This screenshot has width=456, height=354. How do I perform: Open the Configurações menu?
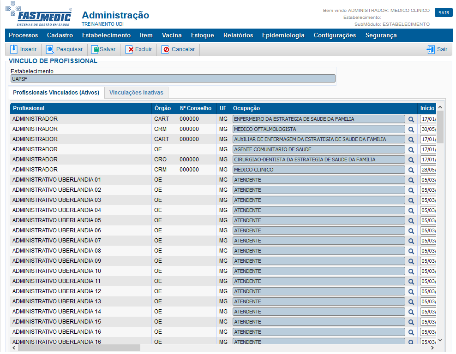pos(335,35)
